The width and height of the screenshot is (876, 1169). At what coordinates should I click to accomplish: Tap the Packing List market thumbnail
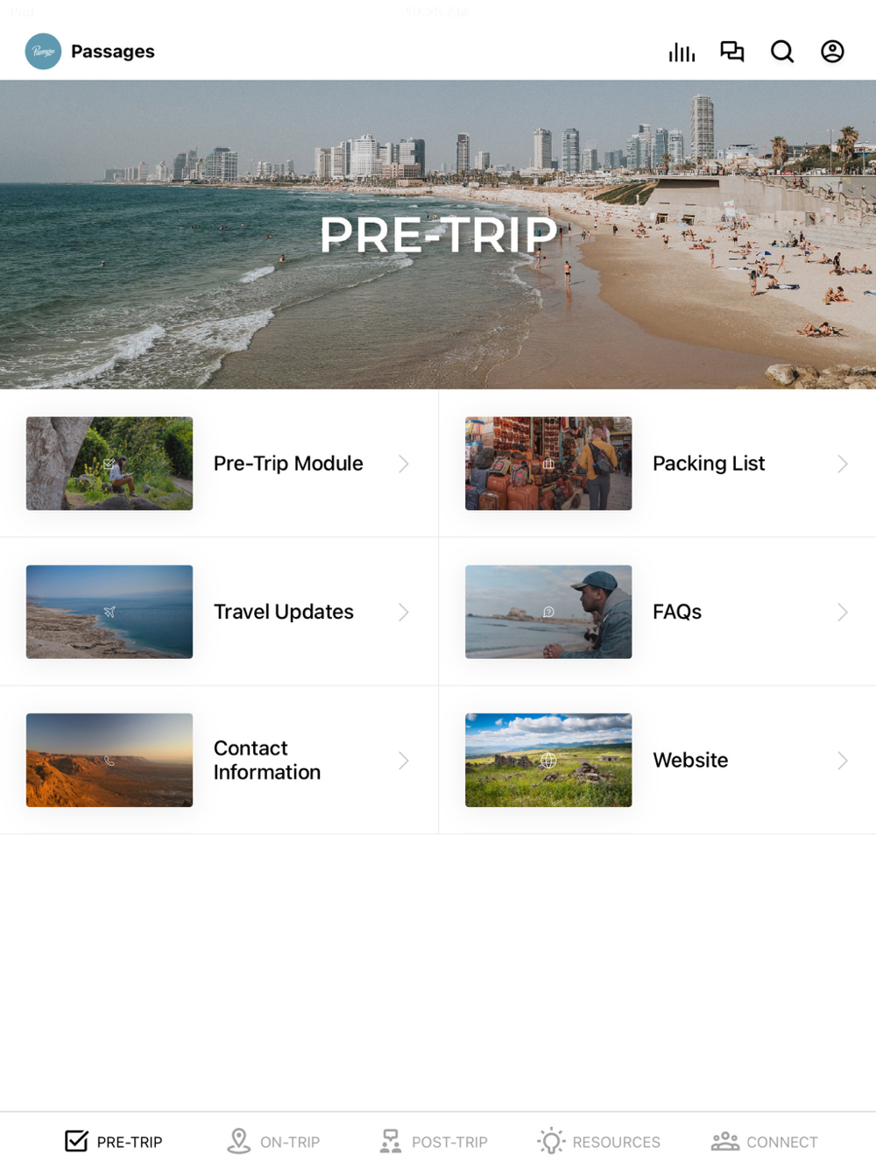click(x=548, y=464)
